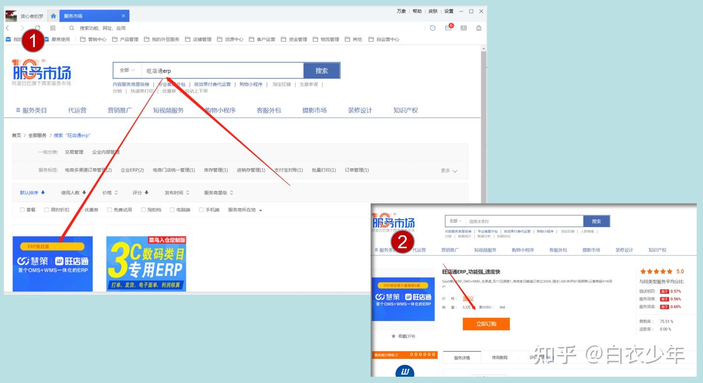Open the 服务商所在地 dropdown

click(x=245, y=210)
